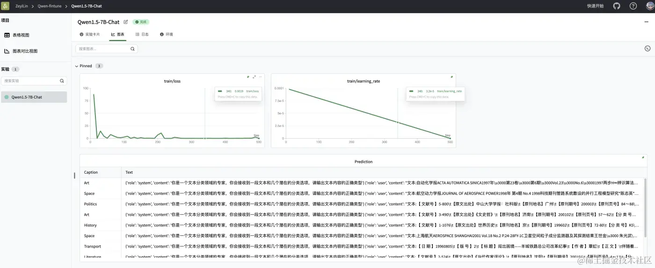Unpin the Prediction table panel
The width and height of the screenshot is (655, 268).
point(643,157)
